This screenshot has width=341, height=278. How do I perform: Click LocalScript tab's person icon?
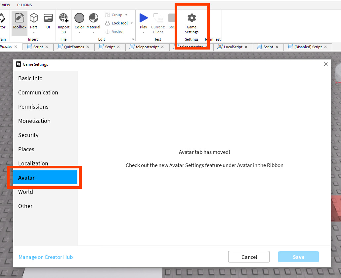click(x=220, y=47)
